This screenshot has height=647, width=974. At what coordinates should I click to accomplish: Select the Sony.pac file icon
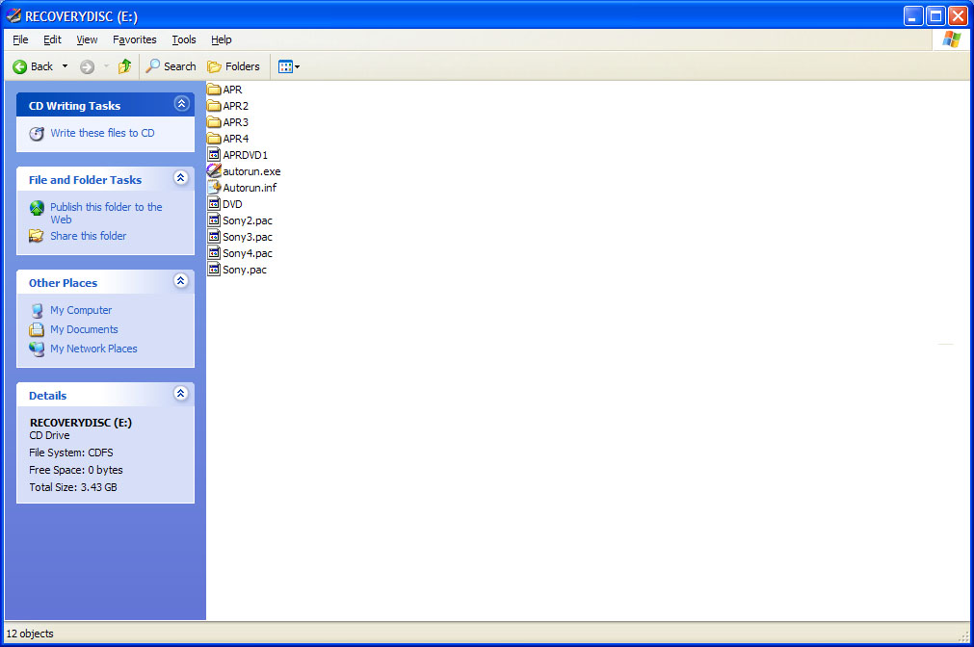tap(214, 270)
